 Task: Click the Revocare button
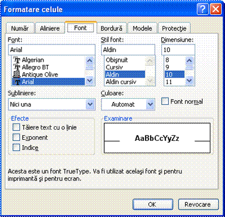point(198,205)
